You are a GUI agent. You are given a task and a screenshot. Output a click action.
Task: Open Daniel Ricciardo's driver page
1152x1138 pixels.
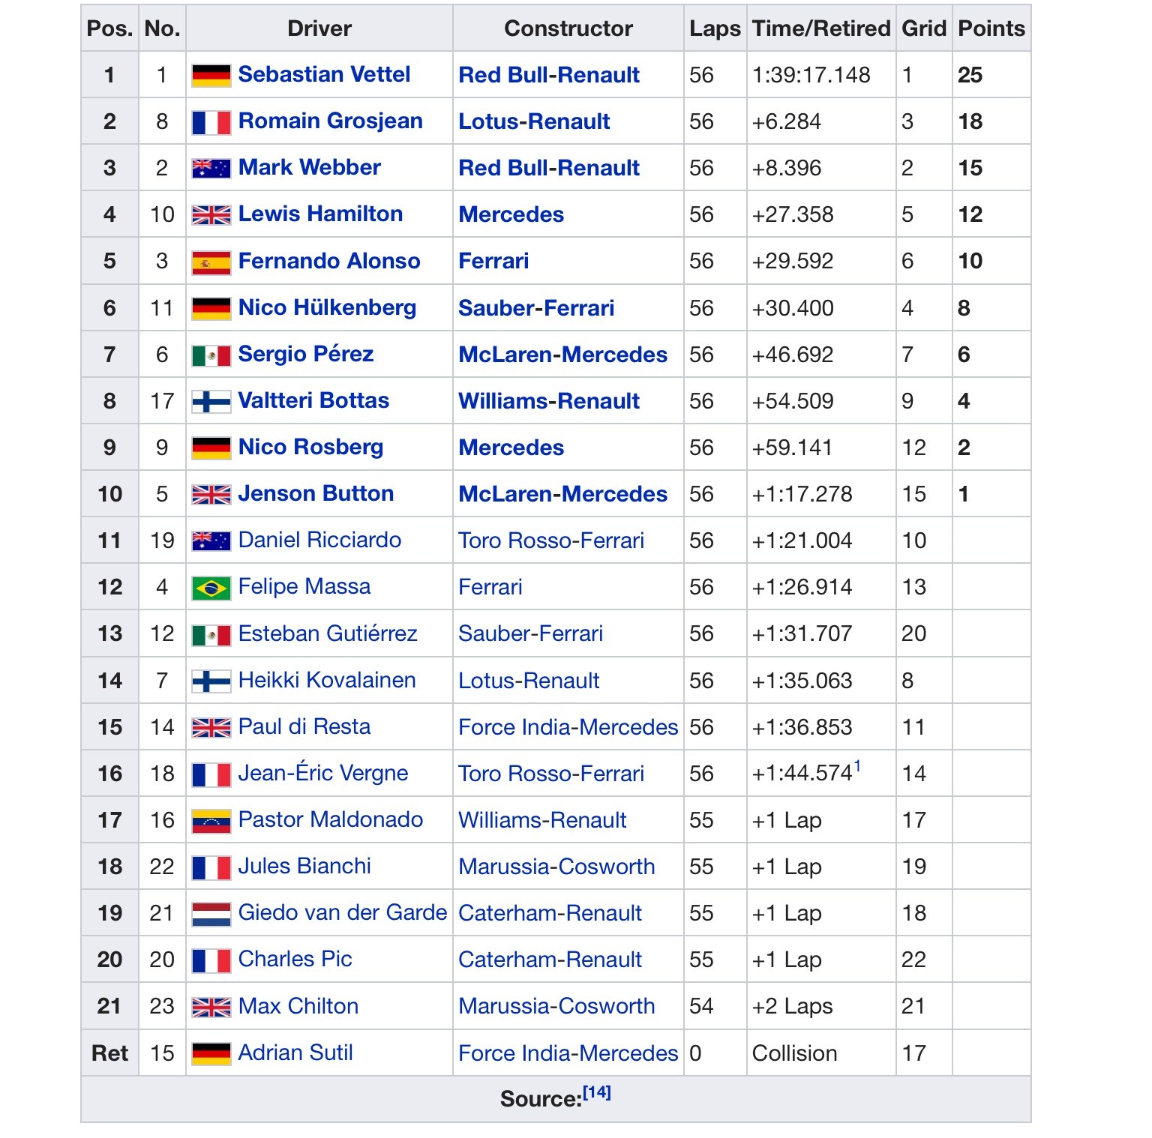pyautogui.click(x=319, y=540)
